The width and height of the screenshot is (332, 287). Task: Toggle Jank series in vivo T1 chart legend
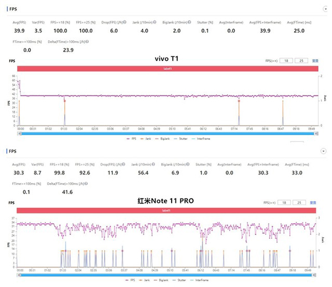click(x=146, y=138)
